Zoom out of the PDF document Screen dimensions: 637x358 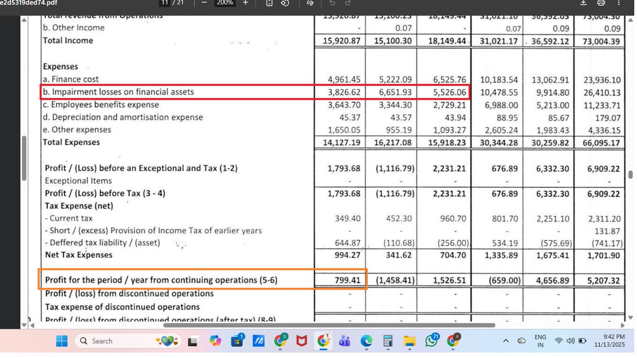[204, 3]
